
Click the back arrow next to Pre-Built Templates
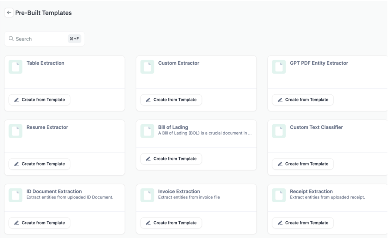pos(9,13)
